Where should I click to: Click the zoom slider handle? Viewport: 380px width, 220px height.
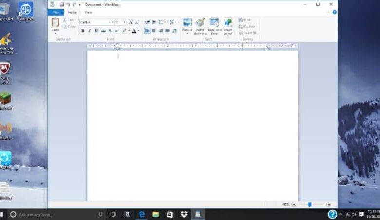(310, 204)
